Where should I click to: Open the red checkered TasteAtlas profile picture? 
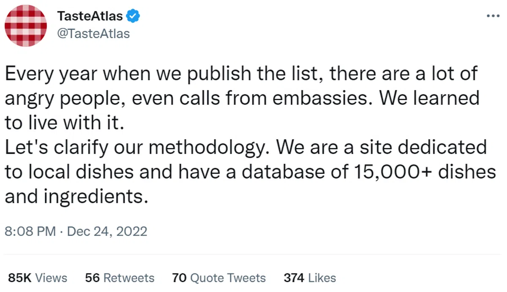[x=26, y=26]
